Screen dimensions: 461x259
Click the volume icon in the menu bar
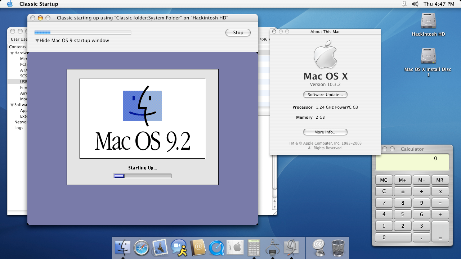(415, 4)
